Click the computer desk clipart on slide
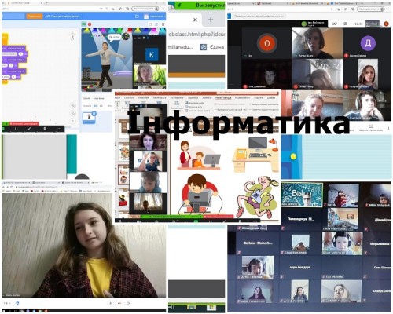 tap(255, 155)
